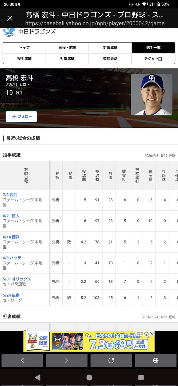Tap the 最近6試合の成績 heading
Screen dimensions: 178x386
[23, 138]
